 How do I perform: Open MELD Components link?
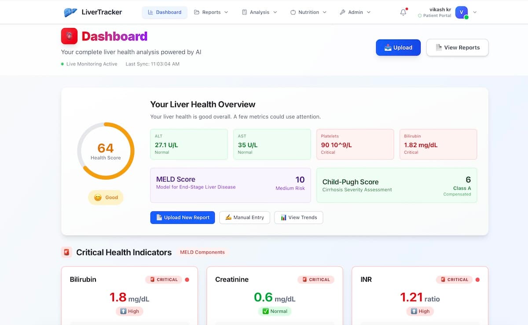202,252
